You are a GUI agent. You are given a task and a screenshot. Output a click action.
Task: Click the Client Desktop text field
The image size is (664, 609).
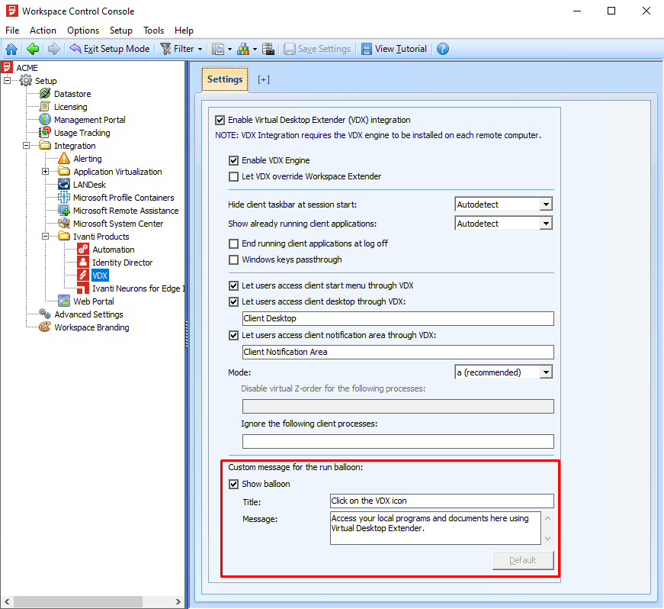click(398, 318)
